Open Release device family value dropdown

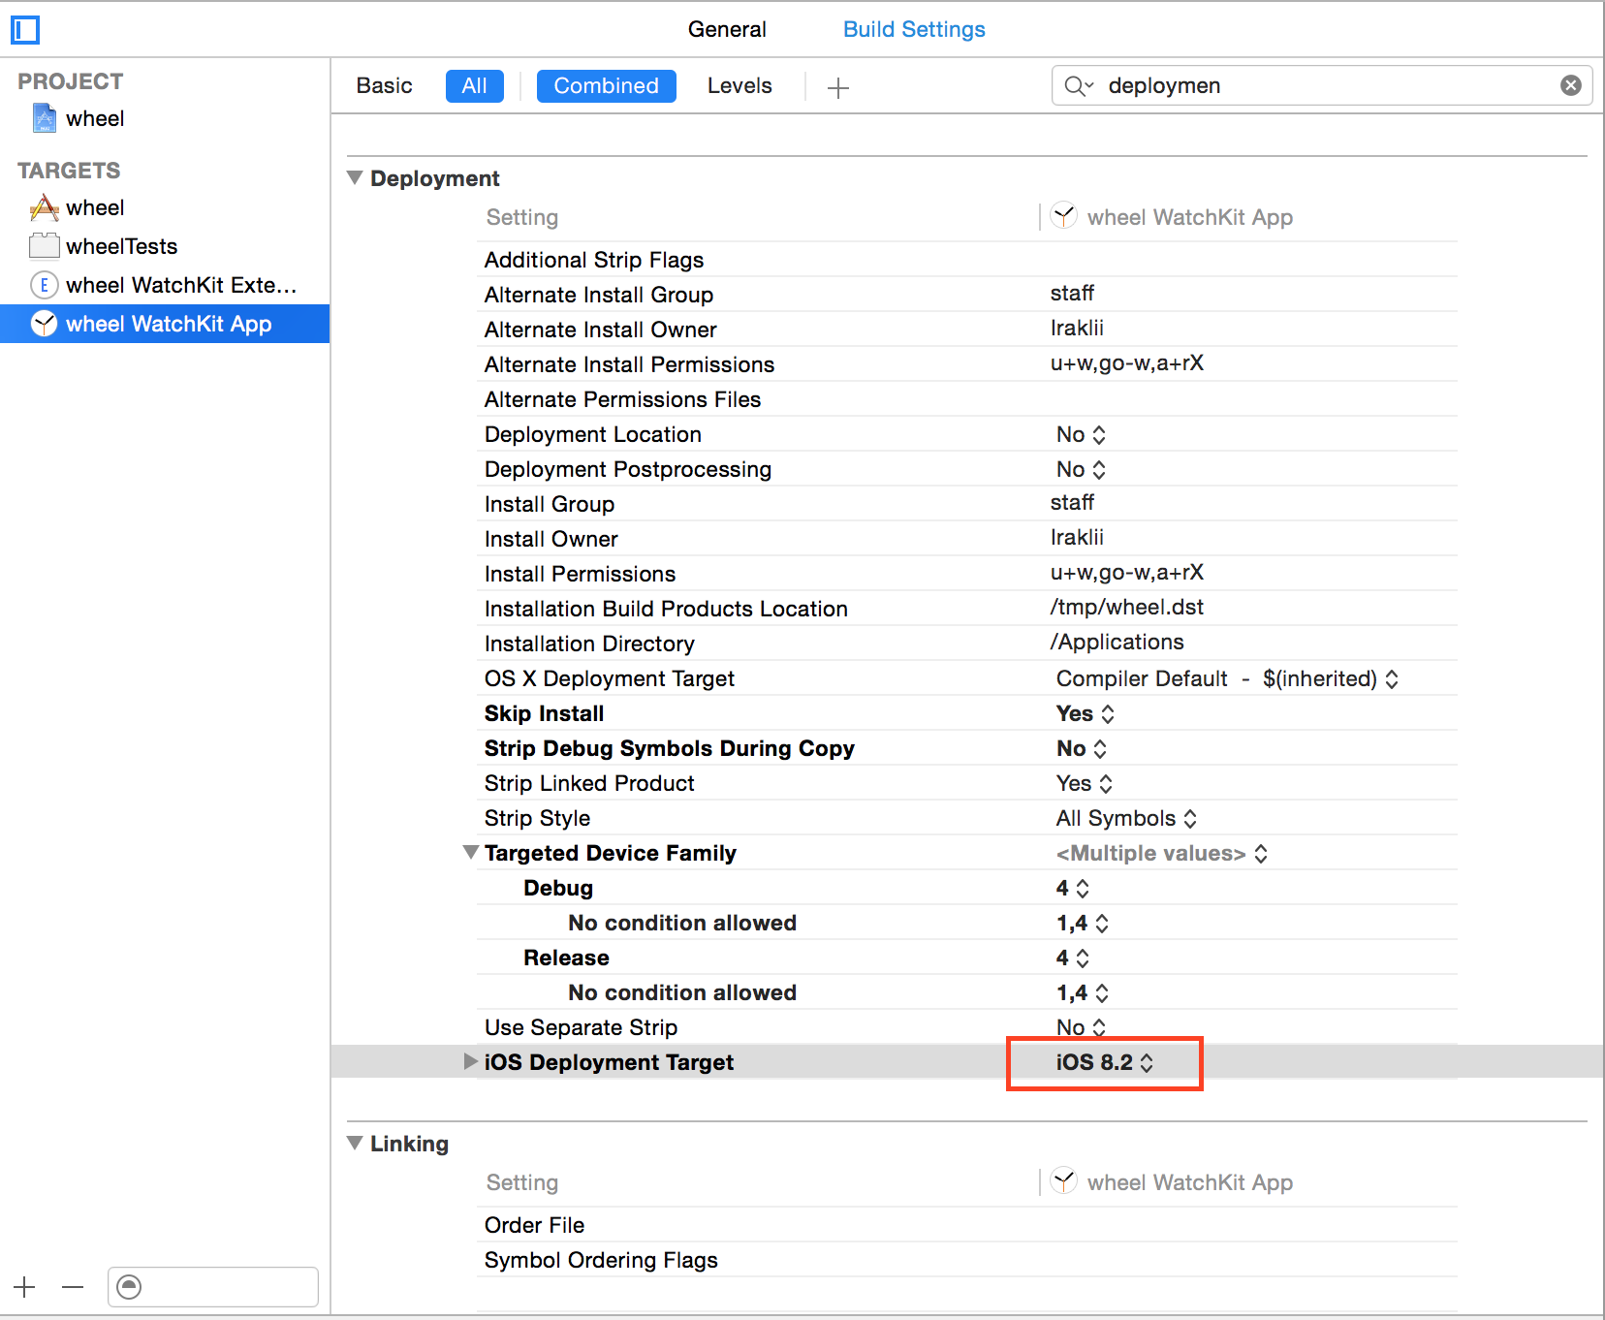[x=1073, y=958]
